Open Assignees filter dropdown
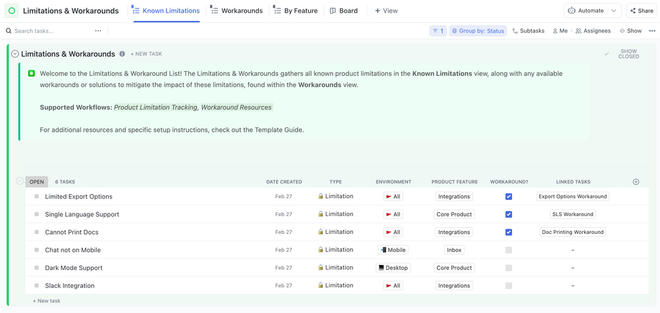Screen dimensions: 660x313 (x=593, y=31)
